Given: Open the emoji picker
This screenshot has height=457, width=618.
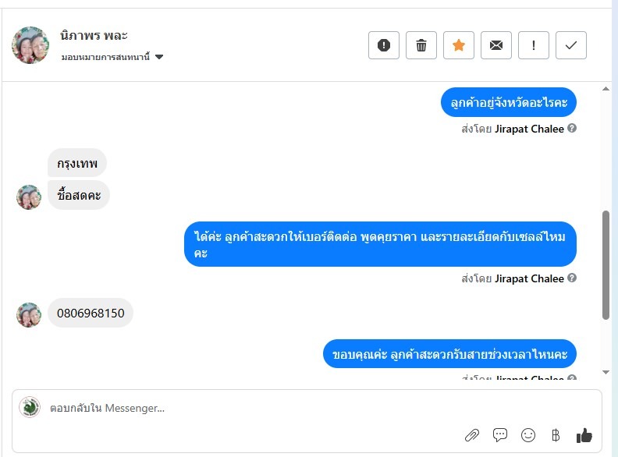Looking at the screenshot, I should (x=528, y=435).
